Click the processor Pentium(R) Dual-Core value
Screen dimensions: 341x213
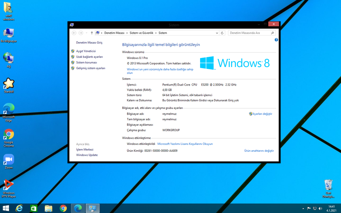[x=199, y=85]
